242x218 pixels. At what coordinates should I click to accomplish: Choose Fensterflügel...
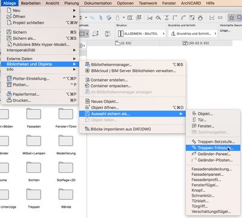pyautogui.click(x=213, y=185)
